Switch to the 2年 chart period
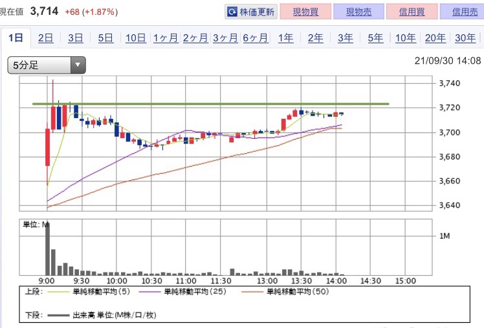Image resolution: width=484 pixels, height=328 pixels. (316, 38)
